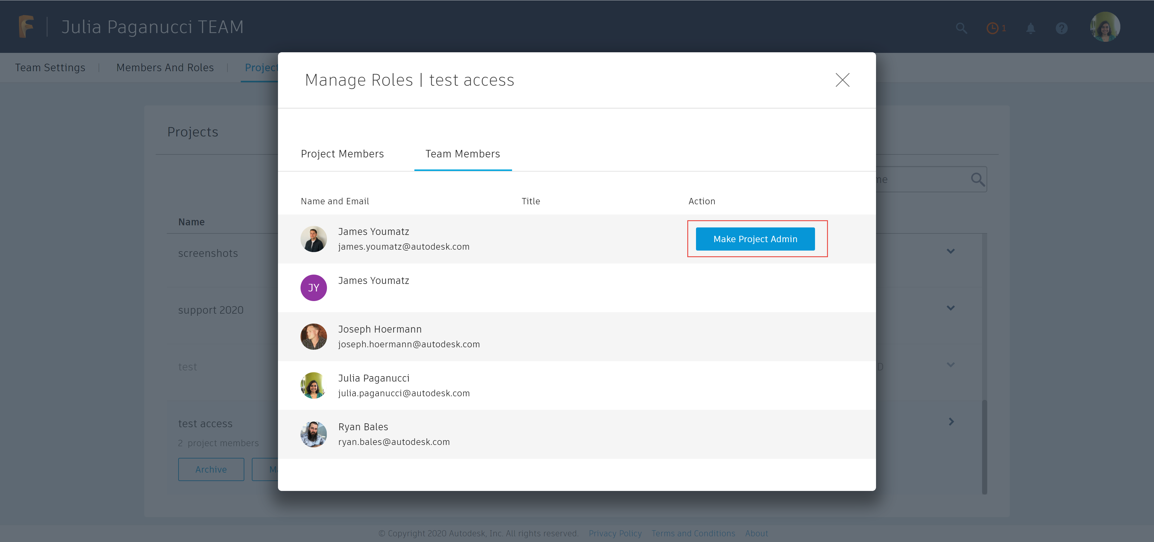The image size is (1154, 542).
Task: Click the help question mark icon
Action: 1061,28
